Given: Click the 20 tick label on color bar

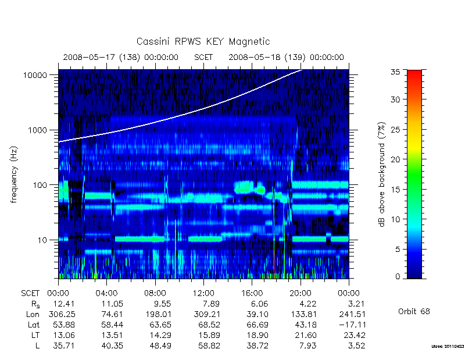Looking at the screenshot, I should (x=396, y=159).
